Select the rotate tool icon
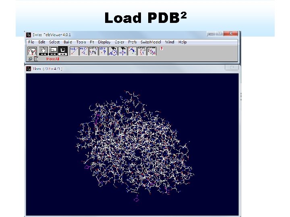 (x=63, y=51)
